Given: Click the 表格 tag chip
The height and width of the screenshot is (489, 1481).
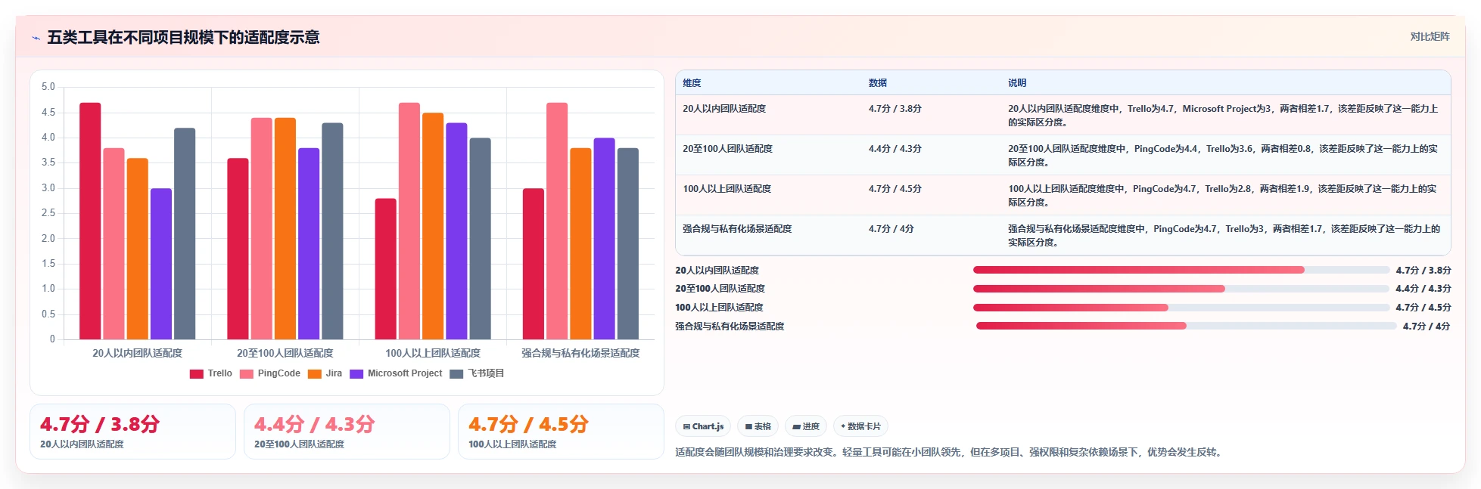Looking at the screenshot, I should click(758, 426).
